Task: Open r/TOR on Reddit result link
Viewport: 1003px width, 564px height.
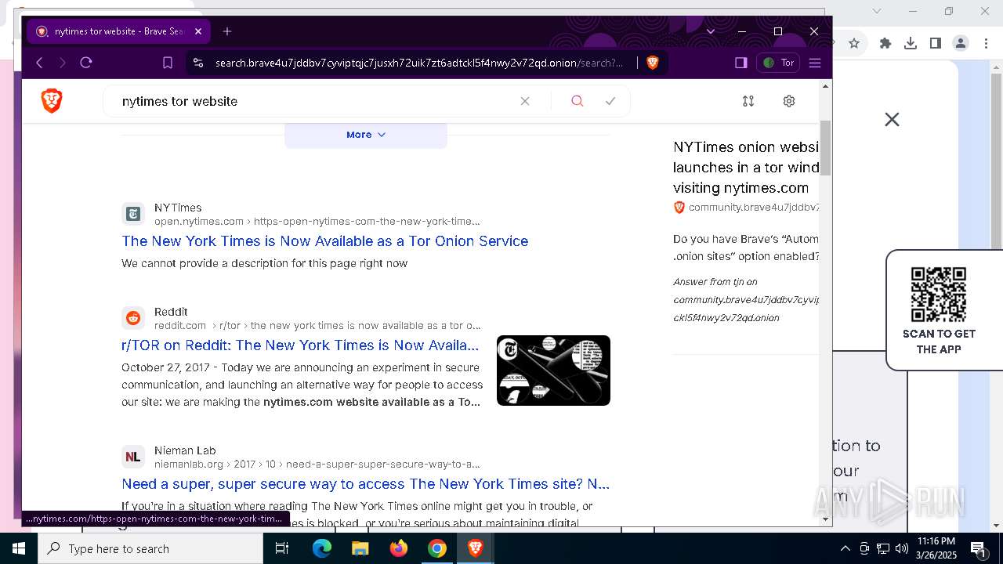Action: [300, 345]
